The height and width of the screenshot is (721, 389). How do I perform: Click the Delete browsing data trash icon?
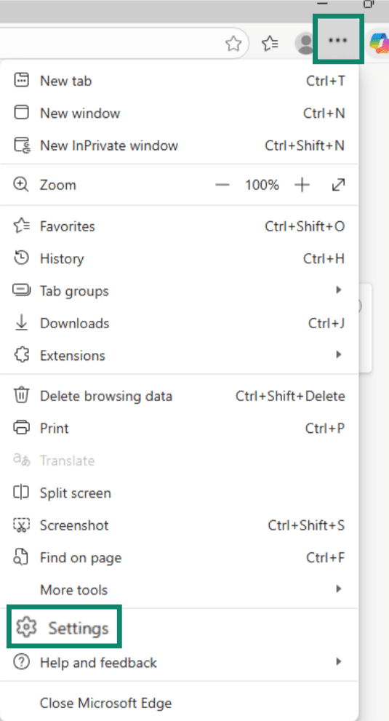(22, 396)
